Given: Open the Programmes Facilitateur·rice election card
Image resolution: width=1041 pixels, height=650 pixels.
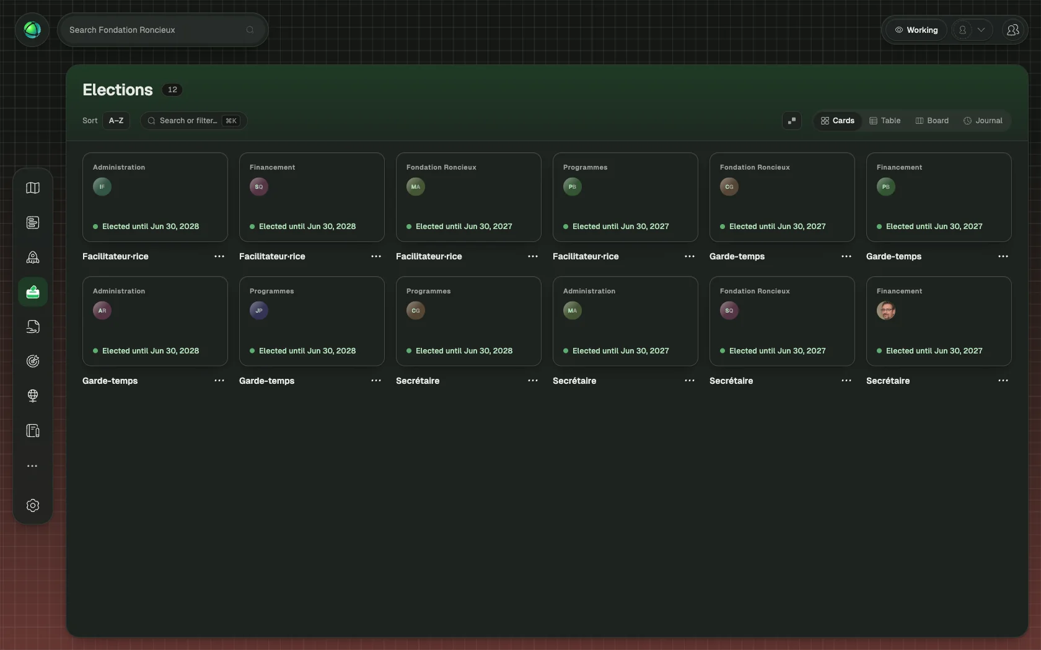Looking at the screenshot, I should tap(625, 197).
